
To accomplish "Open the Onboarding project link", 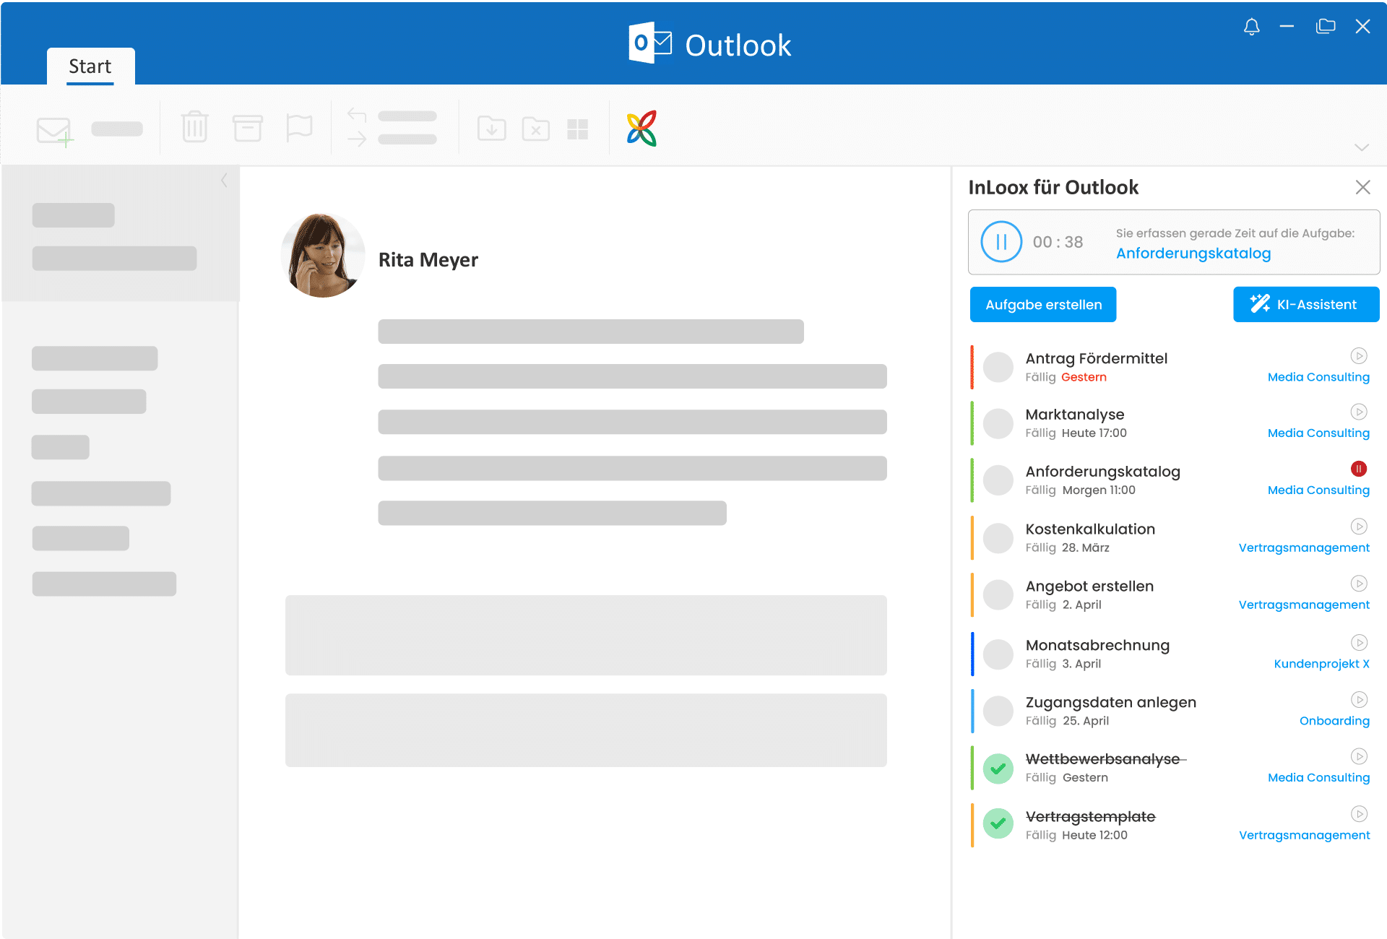I will (x=1334, y=721).
